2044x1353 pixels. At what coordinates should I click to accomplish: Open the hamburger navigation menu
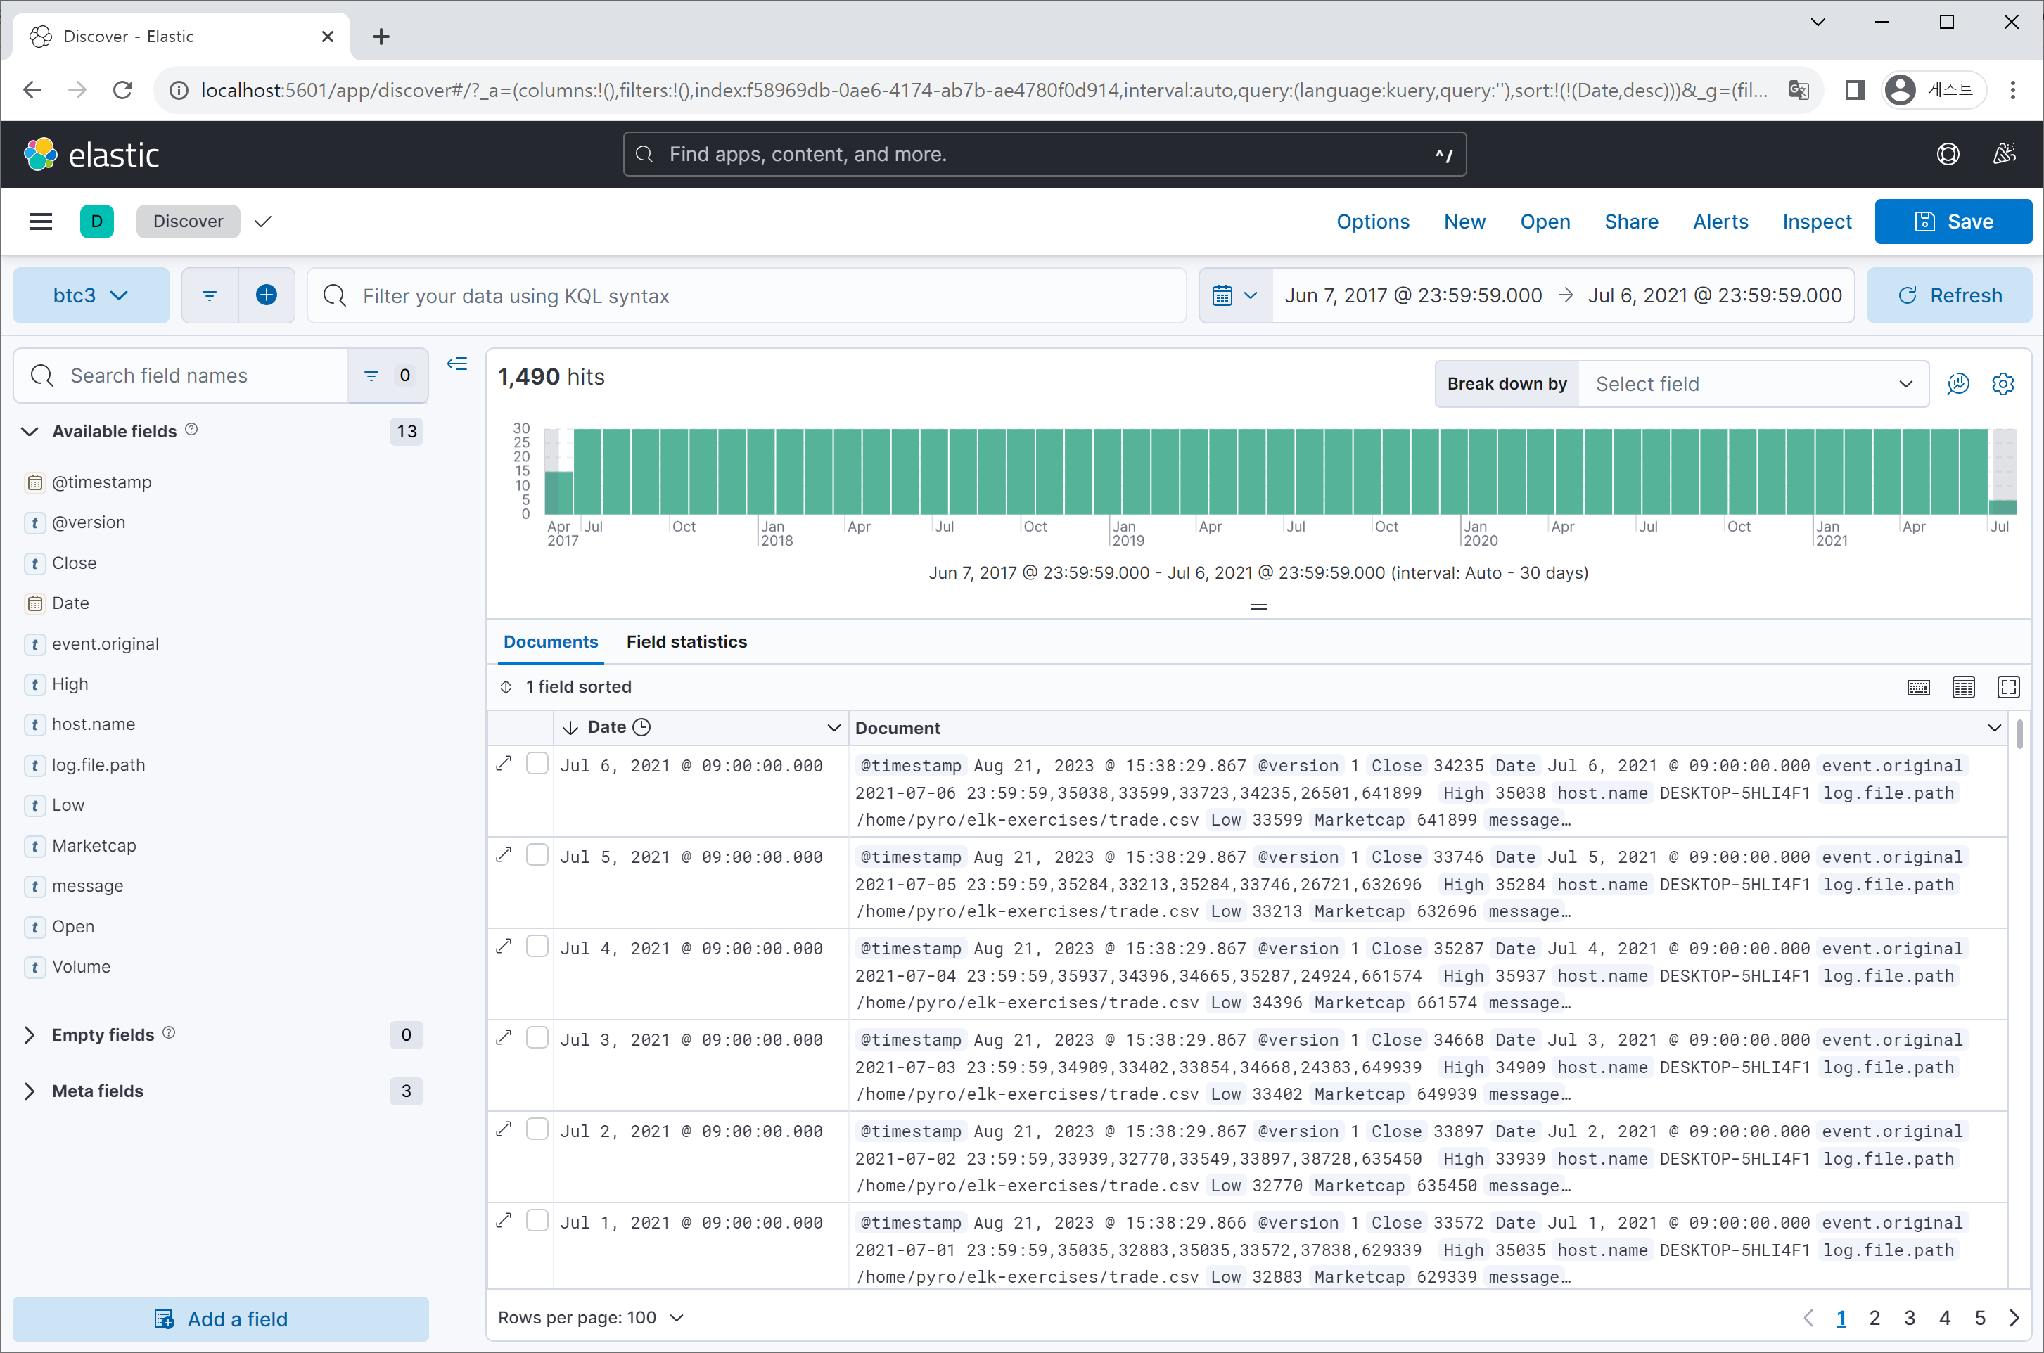coord(41,222)
